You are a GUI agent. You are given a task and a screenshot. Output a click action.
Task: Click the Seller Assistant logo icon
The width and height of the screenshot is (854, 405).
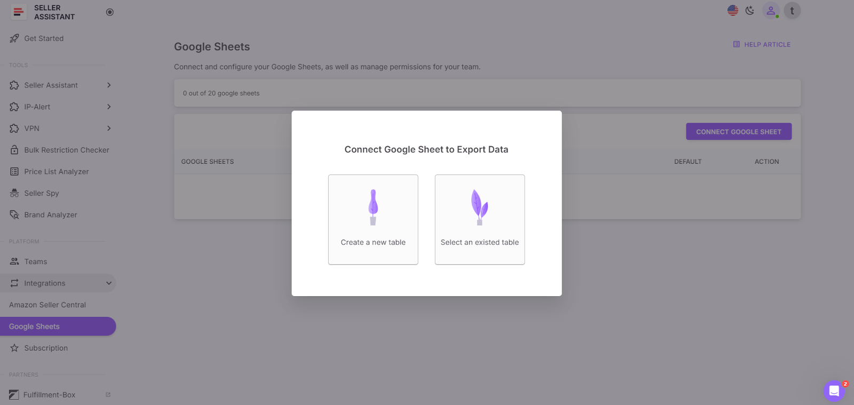[19, 12]
